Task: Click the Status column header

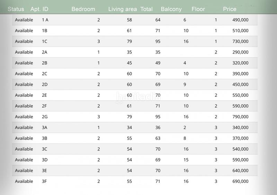Action: coord(16,9)
